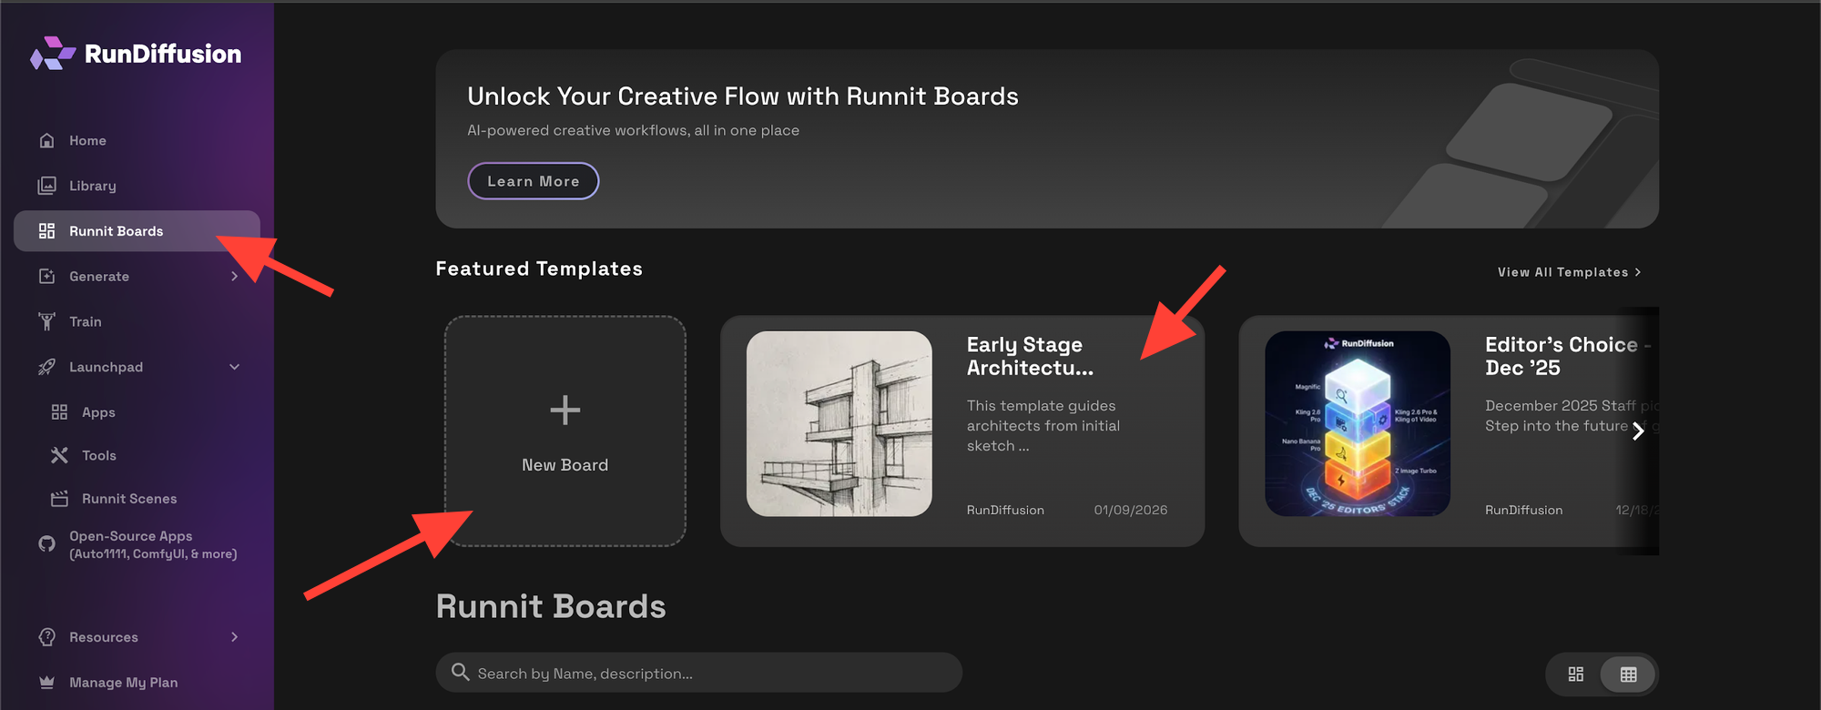Click the Launchpad rocket icon
This screenshot has height=710, width=1821.
coord(47,367)
